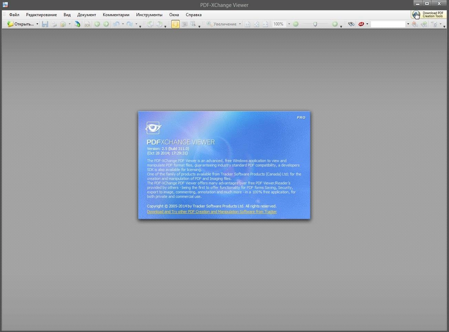
Task: Open the Комментарии menu
Action: tap(116, 15)
